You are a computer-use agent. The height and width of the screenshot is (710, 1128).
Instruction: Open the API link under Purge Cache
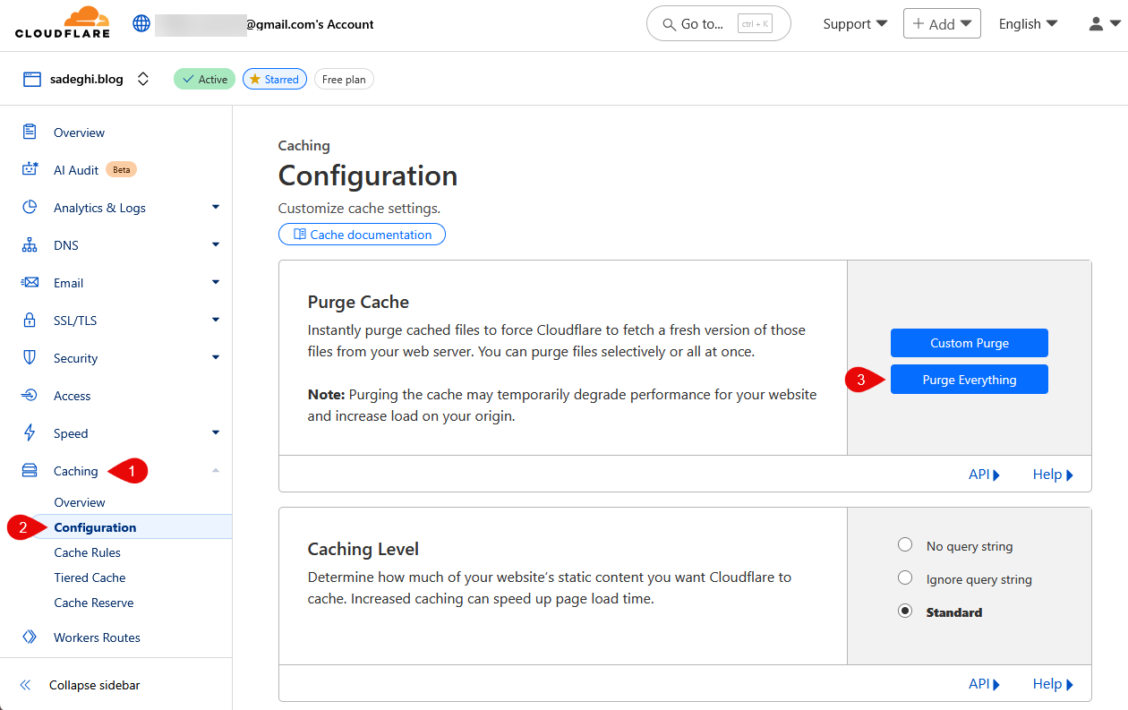coord(984,475)
